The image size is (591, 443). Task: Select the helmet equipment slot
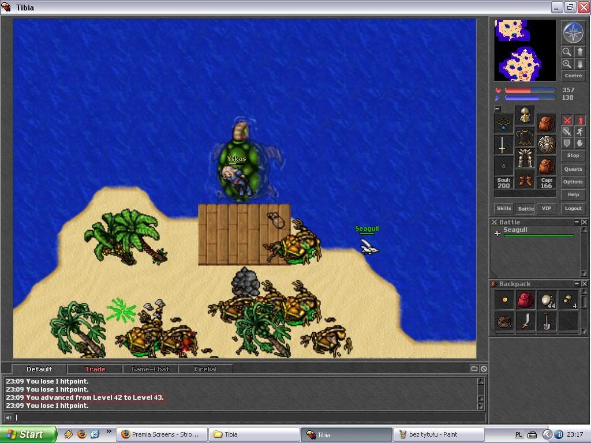click(525, 115)
